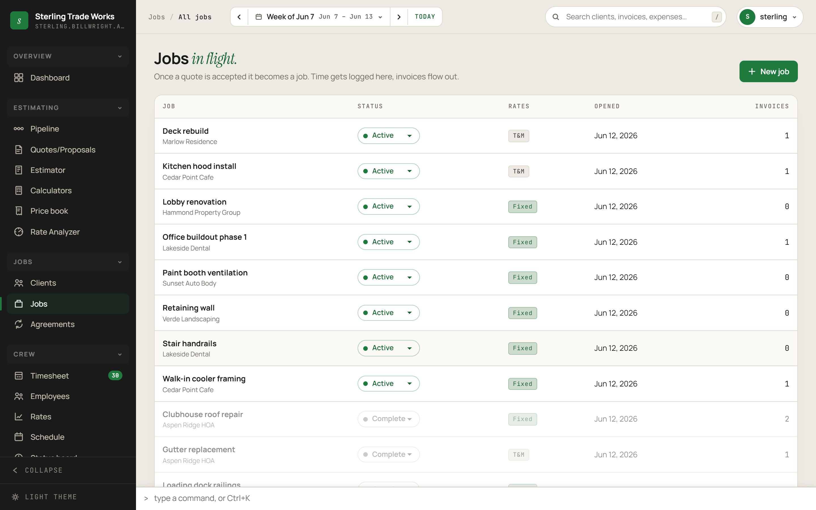This screenshot has height=510, width=816.
Task: Focus the search clients, invoices field
Action: (x=636, y=17)
